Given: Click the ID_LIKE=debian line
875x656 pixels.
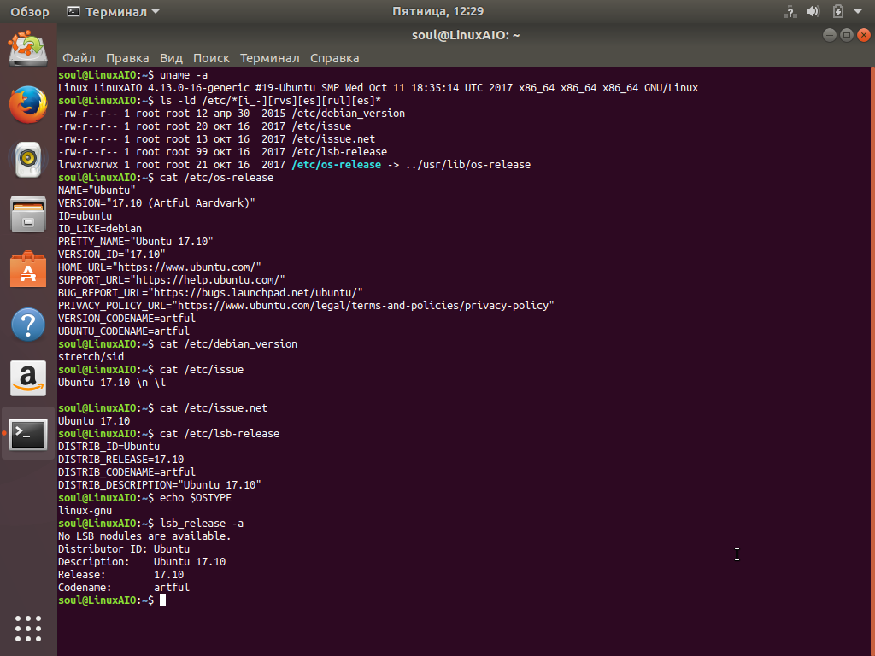Looking at the screenshot, I should point(100,229).
